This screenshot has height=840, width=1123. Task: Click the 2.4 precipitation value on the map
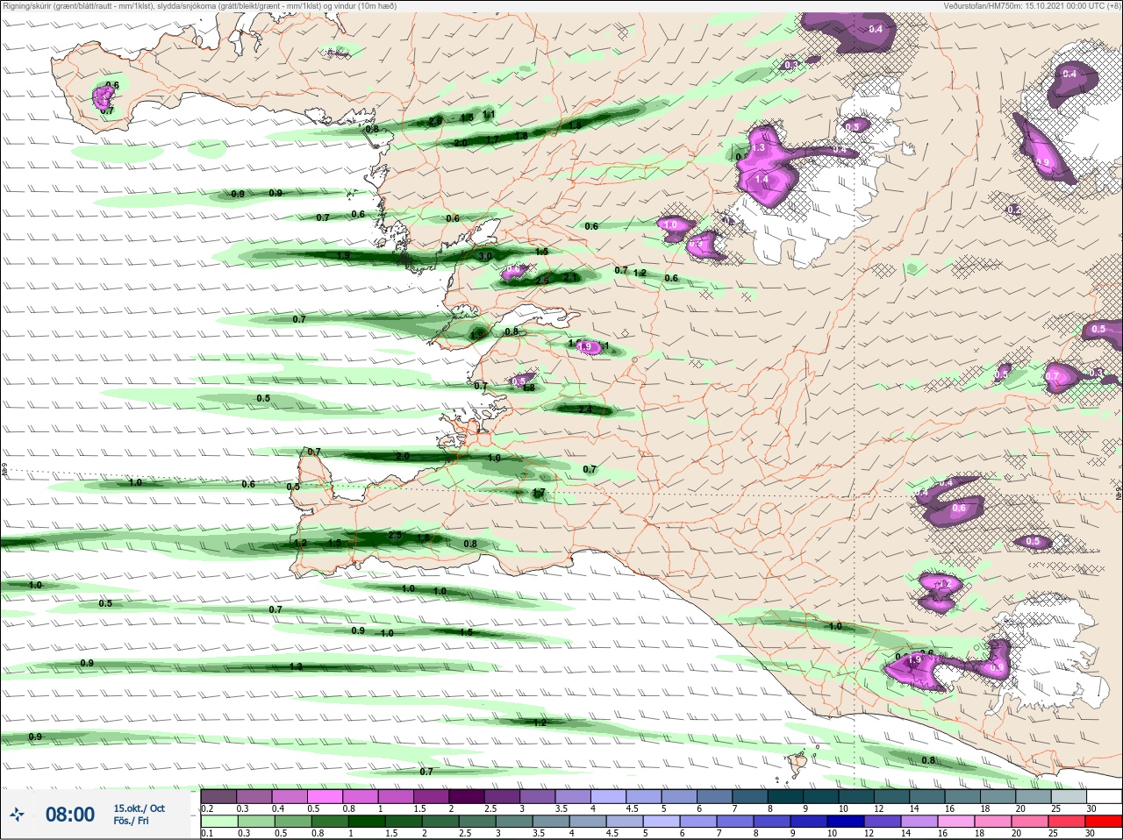click(585, 409)
